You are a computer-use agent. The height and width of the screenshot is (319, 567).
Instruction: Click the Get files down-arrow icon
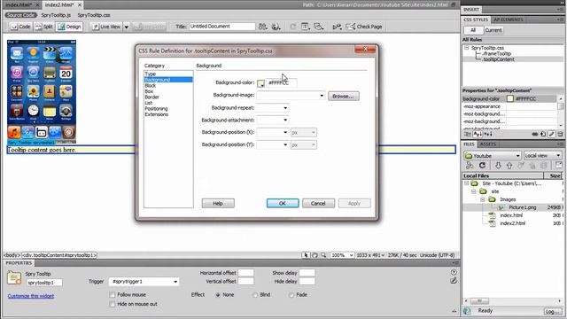pos(498,166)
